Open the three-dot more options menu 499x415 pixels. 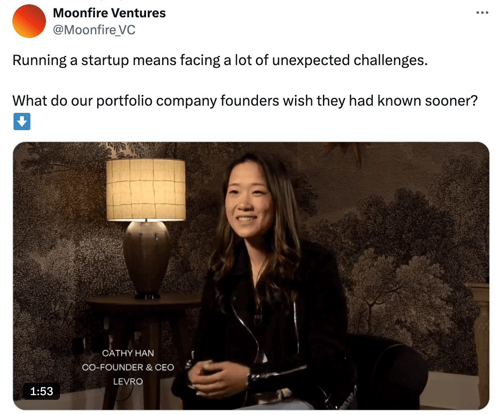[482, 13]
